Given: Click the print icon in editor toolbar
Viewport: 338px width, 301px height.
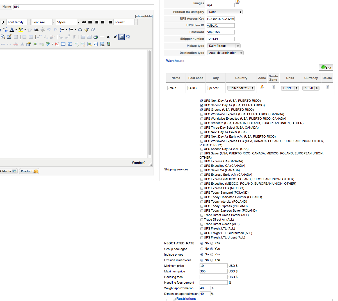Looking at the screenshot, I should (x=96, y=37).
